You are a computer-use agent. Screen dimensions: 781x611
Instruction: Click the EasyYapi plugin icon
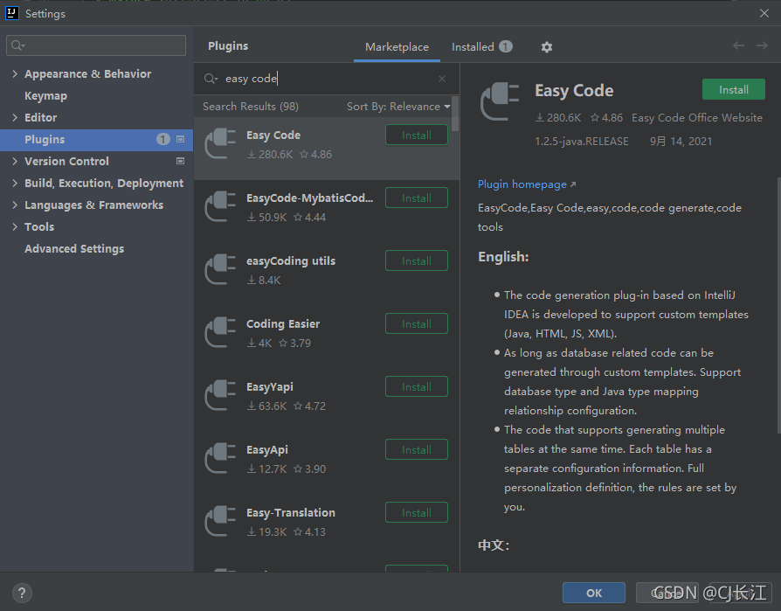coord(220,395)
